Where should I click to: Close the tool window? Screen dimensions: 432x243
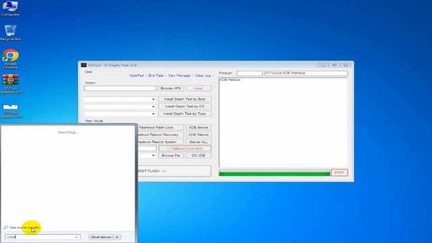point(346,65)
